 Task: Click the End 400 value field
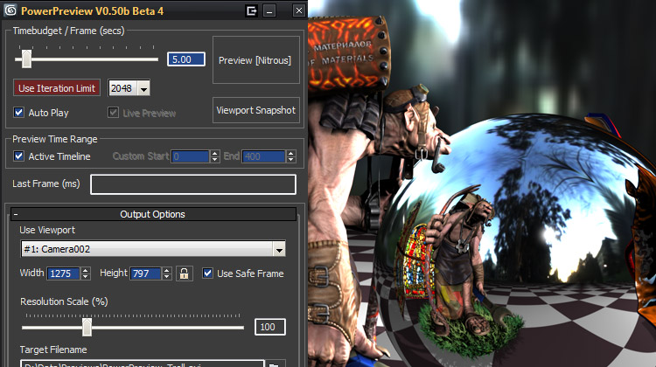pos(263,156)
